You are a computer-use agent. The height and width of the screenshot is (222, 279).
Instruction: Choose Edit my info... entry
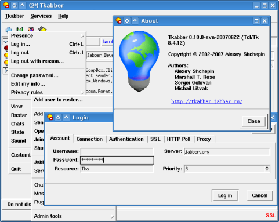pos(47,83)
